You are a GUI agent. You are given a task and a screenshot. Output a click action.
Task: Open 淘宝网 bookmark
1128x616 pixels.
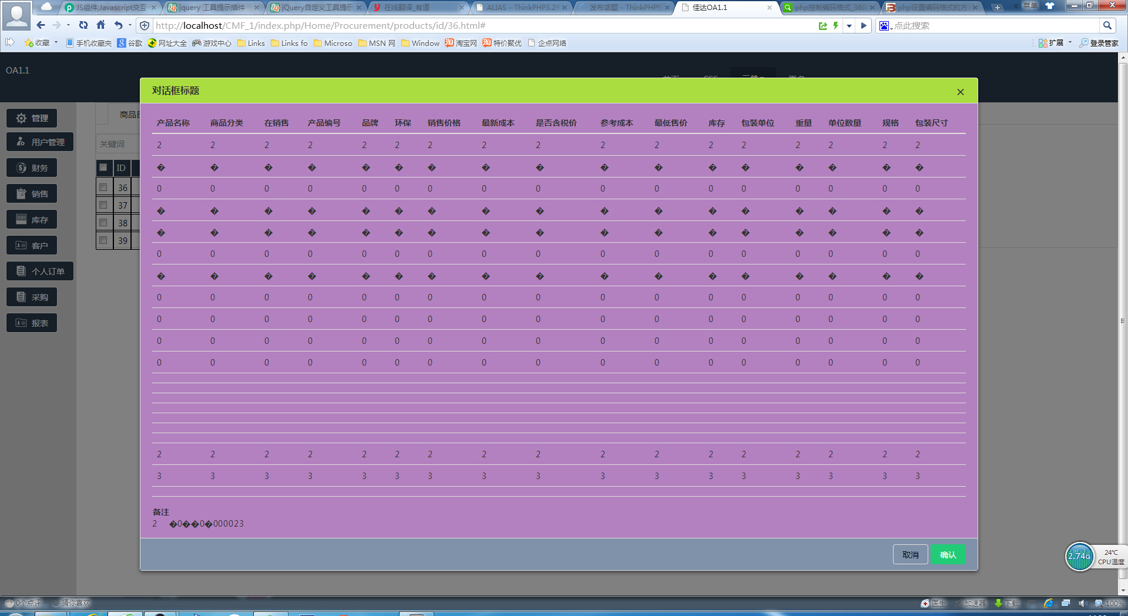461,43
